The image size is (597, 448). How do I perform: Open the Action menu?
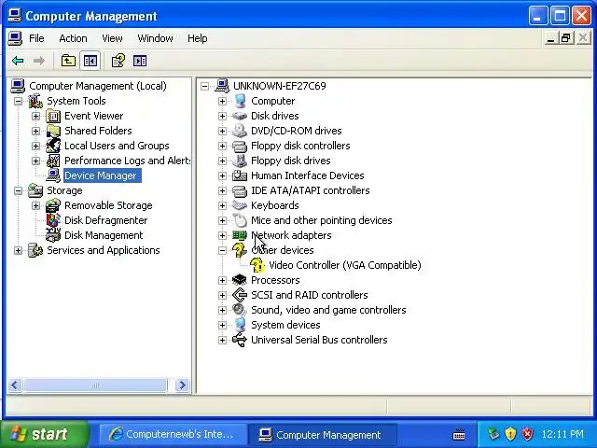pyautogui.click(x=73, y=38)
